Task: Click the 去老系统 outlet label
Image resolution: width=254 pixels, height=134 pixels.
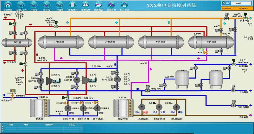Action: pyautogui.click(x=11, y=62)
